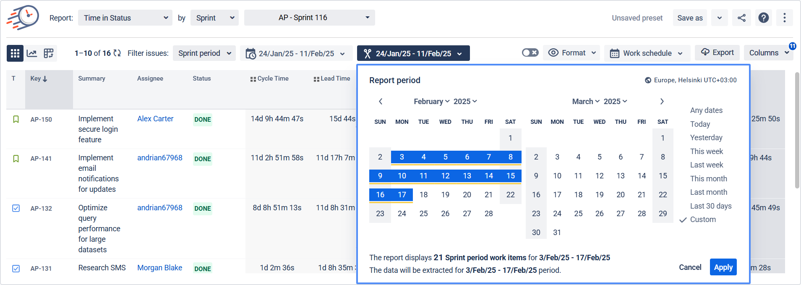Go to previous month in calendar
801x285 pixels.
pos(381,102)
